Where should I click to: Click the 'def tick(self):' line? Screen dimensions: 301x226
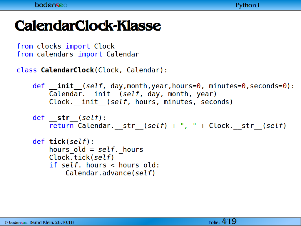[63, 142]
